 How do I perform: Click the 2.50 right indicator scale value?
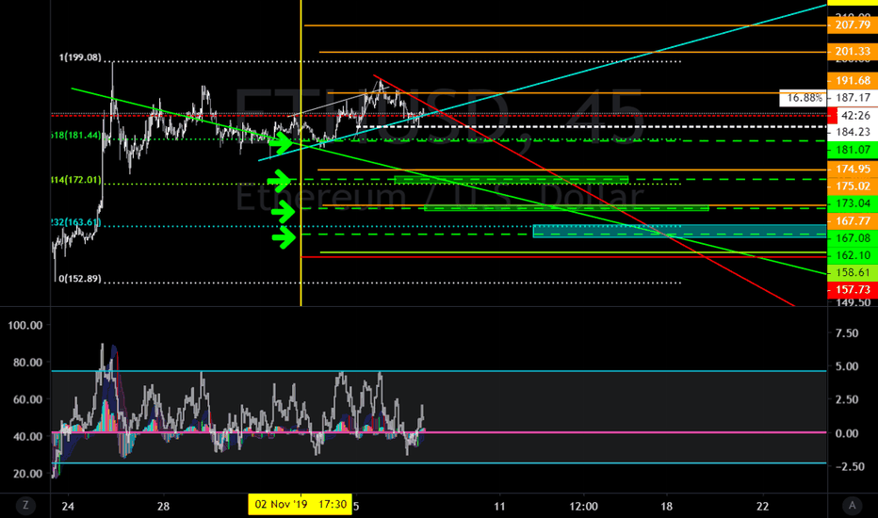pyautogui.click(x=847, y=399)
